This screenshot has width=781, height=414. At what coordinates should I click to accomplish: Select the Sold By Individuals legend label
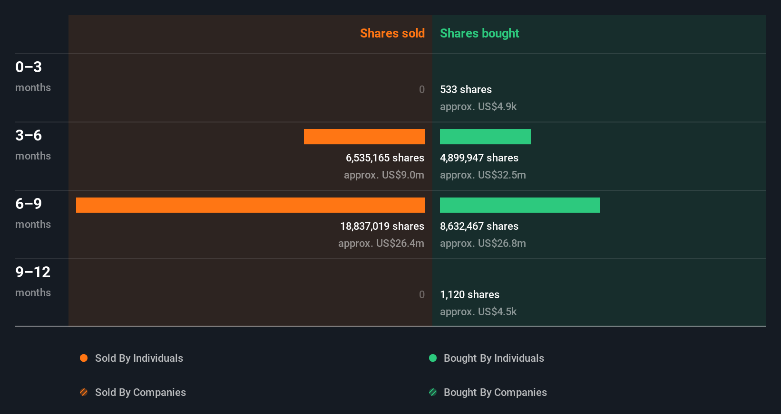point(139,358)
